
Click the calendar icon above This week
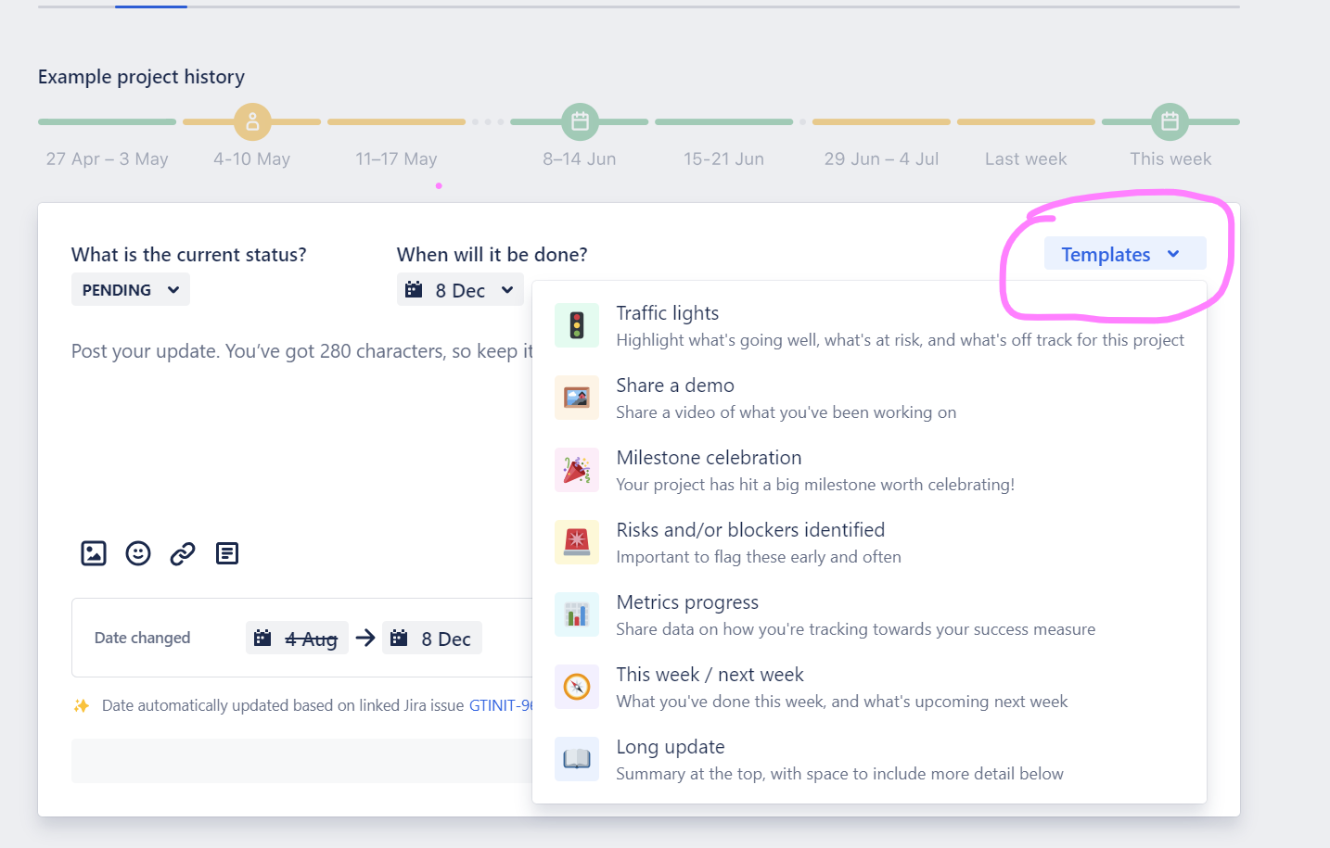click(1170, 121)
